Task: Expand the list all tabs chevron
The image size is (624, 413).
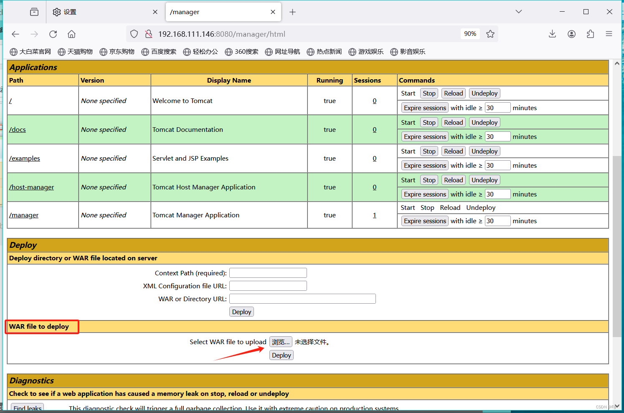Action: 519,12
